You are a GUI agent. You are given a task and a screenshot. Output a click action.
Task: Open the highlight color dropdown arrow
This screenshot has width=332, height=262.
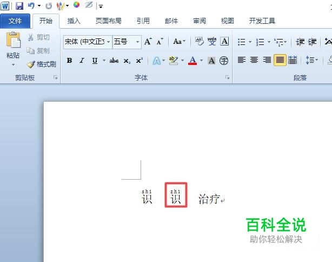pos(182,61)
